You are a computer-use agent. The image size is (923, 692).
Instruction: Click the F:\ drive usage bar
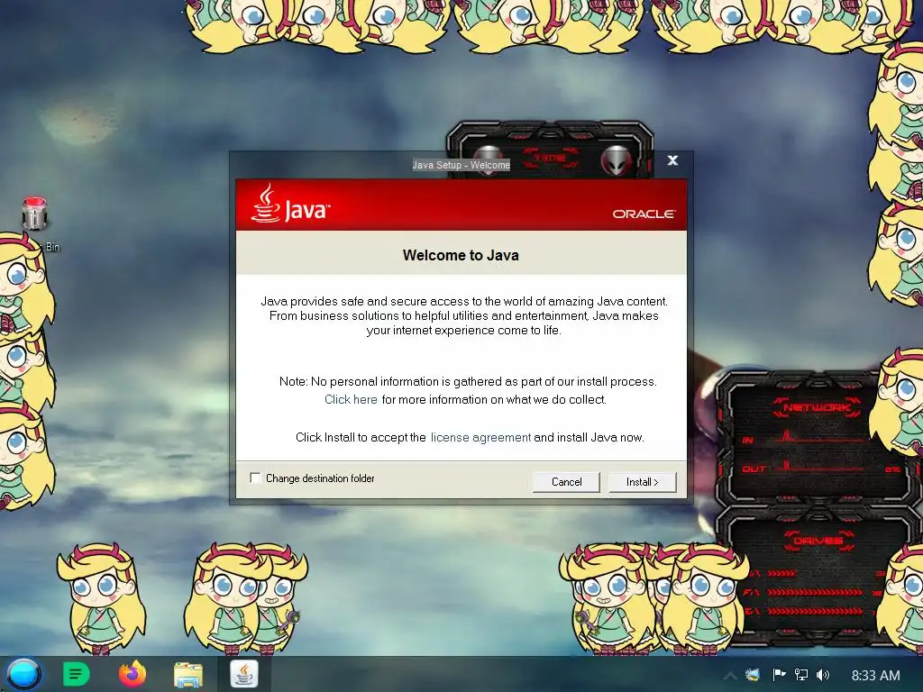tap(815, 592)
